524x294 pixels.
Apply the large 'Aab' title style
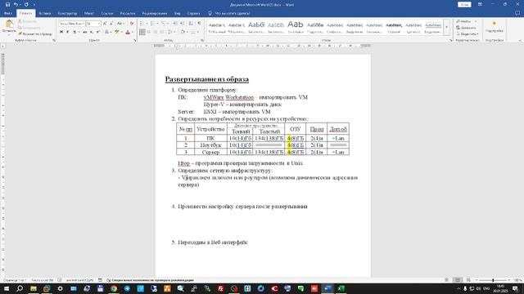(296, 28)
